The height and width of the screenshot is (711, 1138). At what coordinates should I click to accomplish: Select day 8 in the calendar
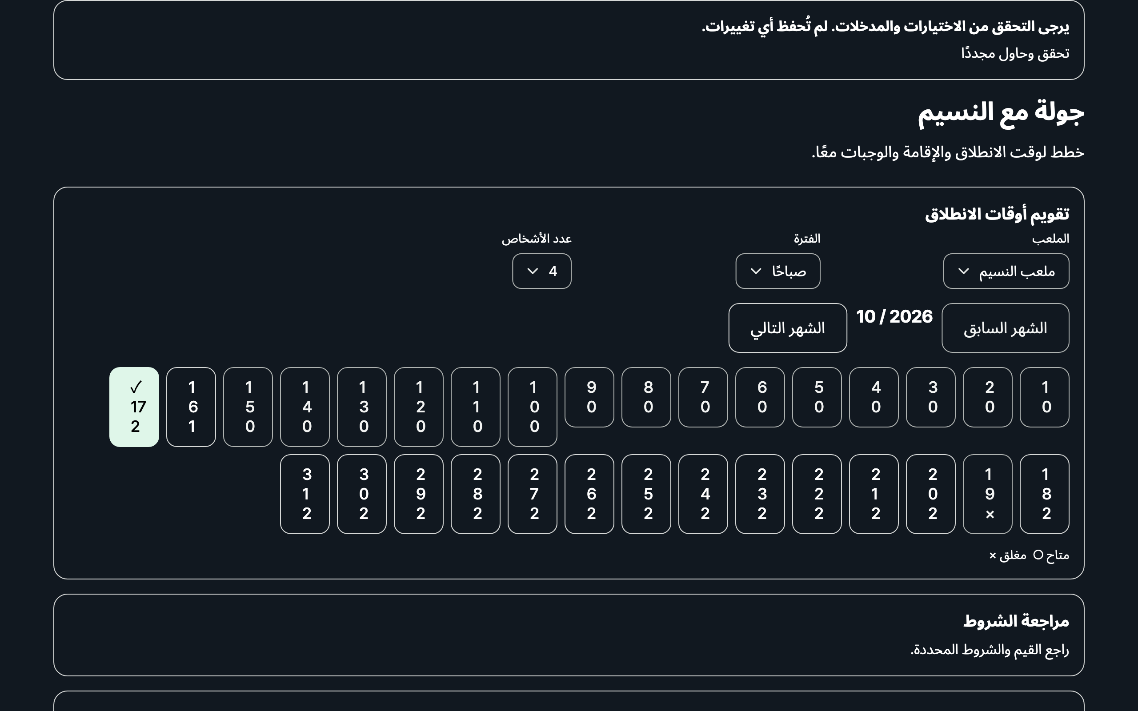646,397
